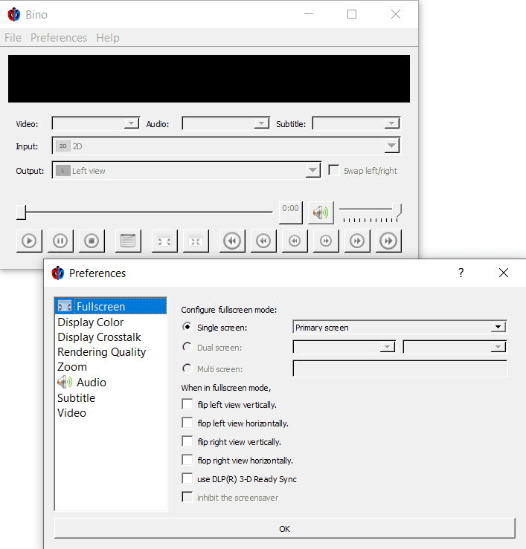The image size is (526, 549).
Task: Click the seek position slider handle
Action: coord(21,212)
